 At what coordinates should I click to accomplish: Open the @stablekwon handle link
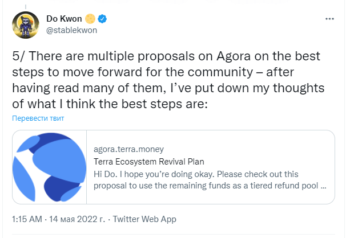[x=71, y=30]
